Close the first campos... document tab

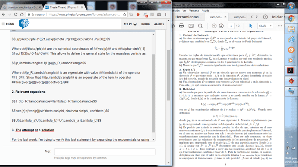[225, 17]
